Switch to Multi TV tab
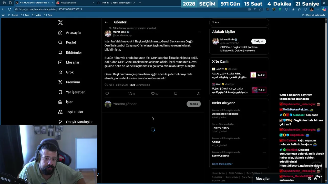Image resolution: width=328 pixels, height=184 pixels. coord(117,3)
